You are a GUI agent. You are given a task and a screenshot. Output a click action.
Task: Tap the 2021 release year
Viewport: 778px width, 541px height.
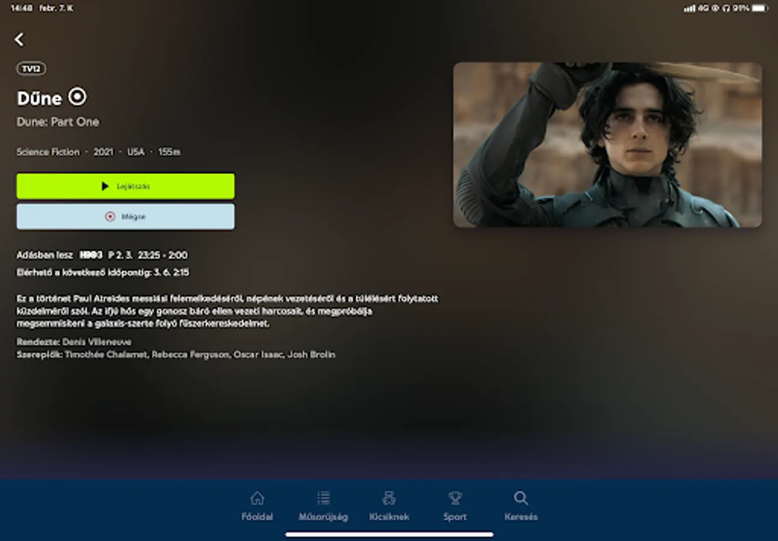click(x=103, y=152)
